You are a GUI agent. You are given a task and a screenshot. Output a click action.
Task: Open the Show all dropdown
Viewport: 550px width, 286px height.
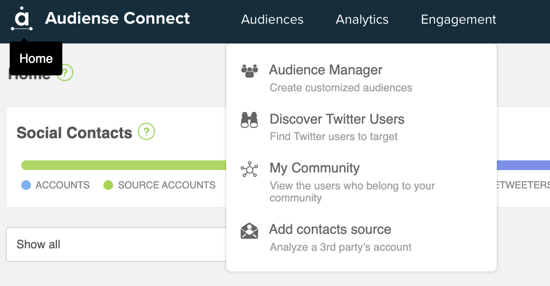(x=116, y=244)
